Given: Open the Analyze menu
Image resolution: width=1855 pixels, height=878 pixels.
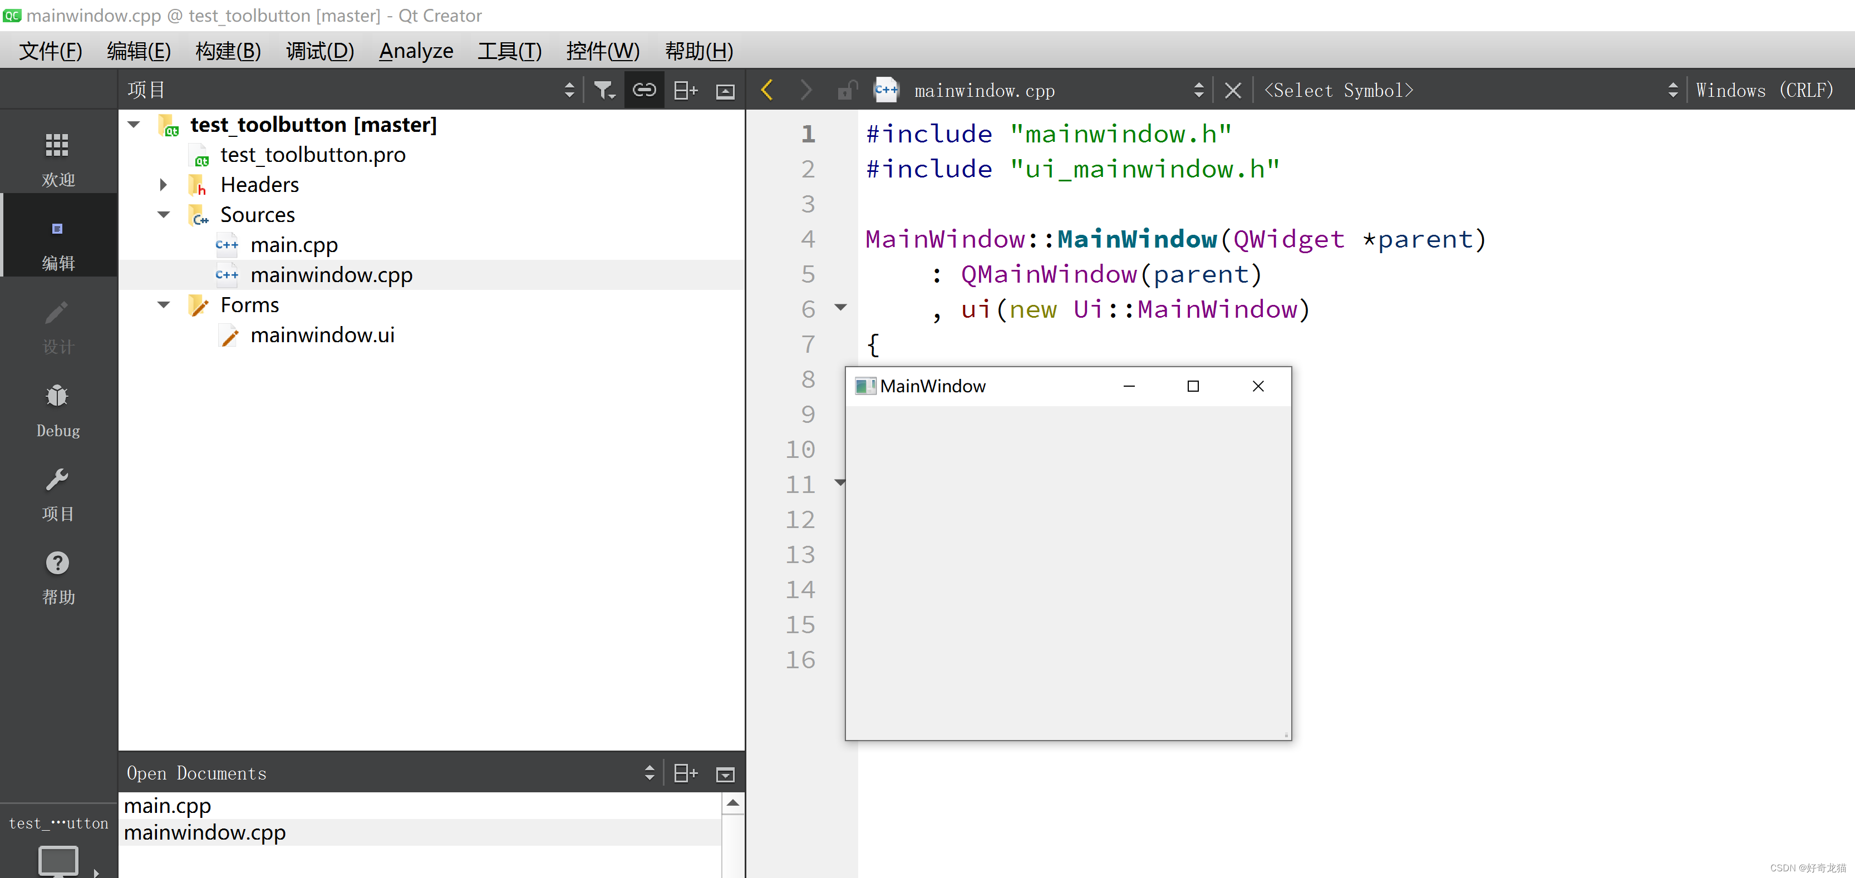Looking at the screenshot, I should pos(416,51).
